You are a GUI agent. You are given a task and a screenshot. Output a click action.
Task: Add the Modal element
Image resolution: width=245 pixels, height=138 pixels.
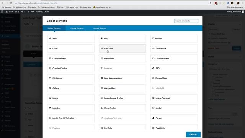[x=174, y=108]
